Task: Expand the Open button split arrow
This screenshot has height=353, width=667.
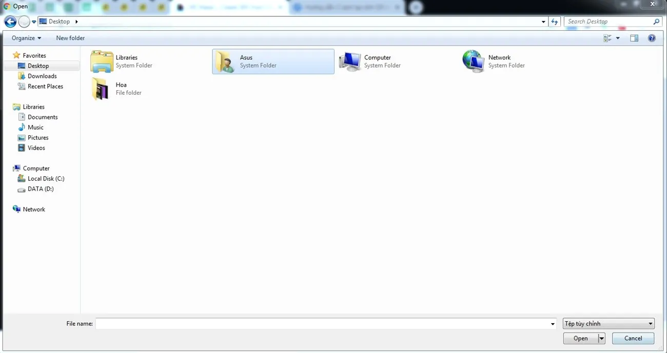Action: coord(601,338)
